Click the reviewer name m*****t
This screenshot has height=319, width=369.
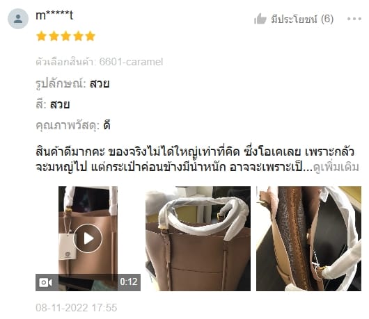[54, 15]
